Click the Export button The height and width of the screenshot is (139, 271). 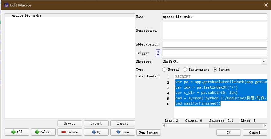(96, 123)
